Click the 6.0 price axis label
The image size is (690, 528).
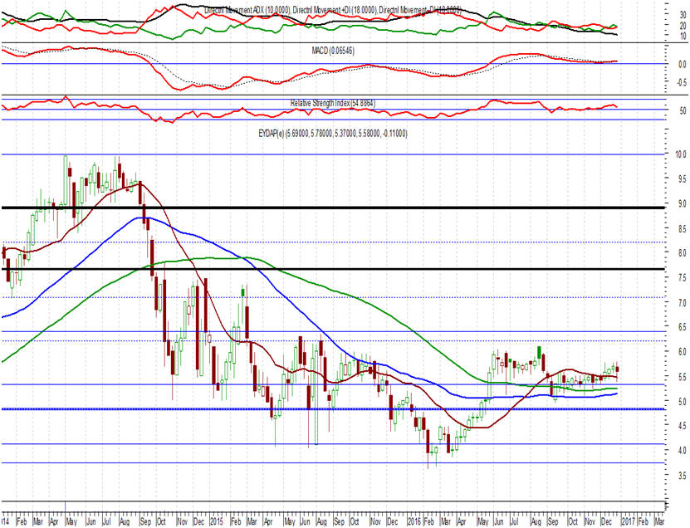pos(682,352)
